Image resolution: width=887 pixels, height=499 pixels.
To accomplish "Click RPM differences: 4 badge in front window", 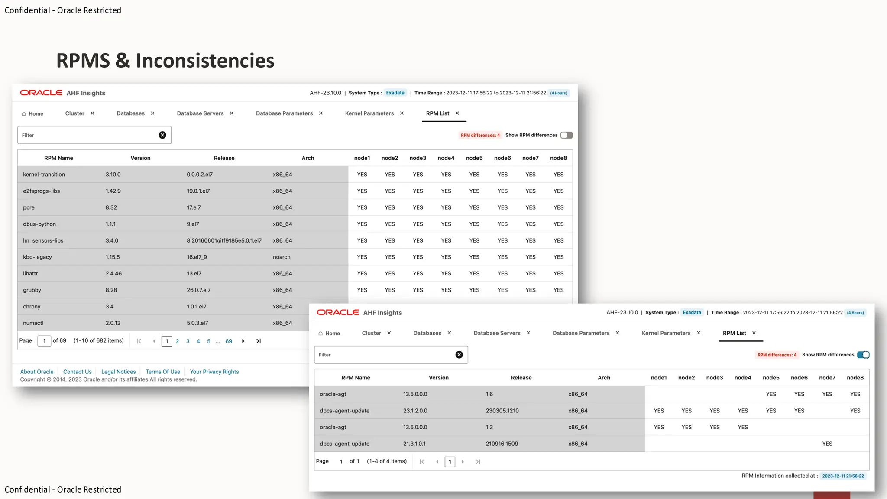I will 777,355.
